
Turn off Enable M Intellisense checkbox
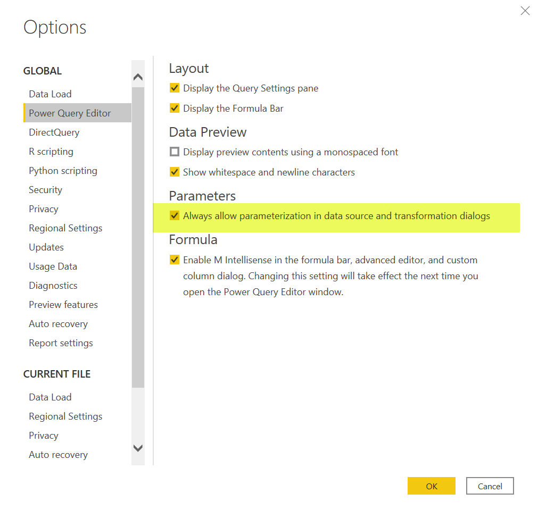point(175,260)
